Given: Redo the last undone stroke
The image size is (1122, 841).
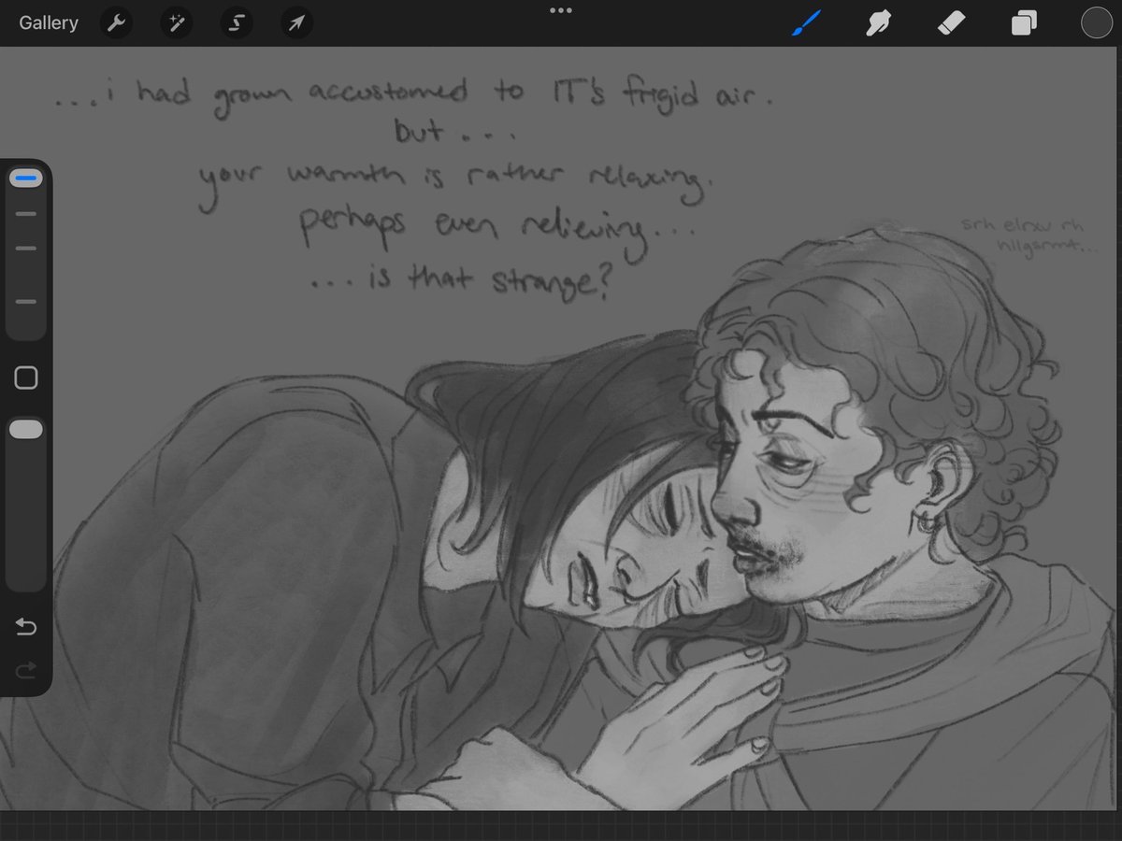Looking at the screenshot, I should point(26,669).
